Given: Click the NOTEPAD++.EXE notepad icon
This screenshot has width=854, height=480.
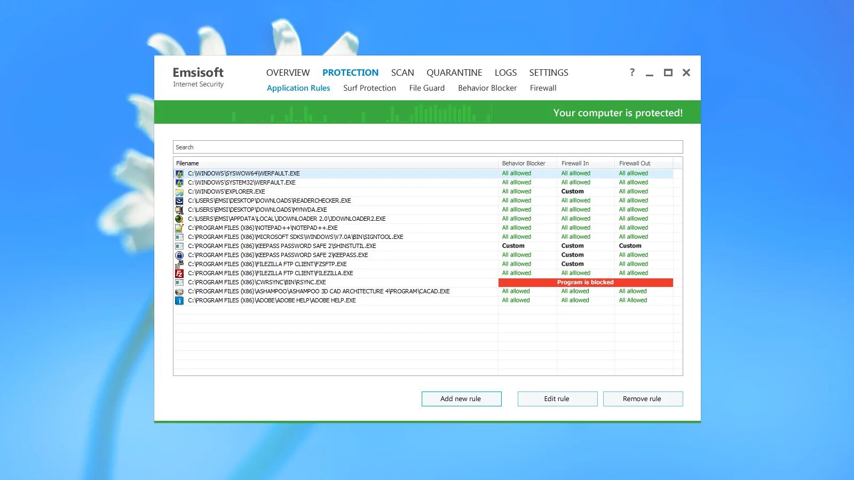Looking at the screenshot, I should [179, 228].
